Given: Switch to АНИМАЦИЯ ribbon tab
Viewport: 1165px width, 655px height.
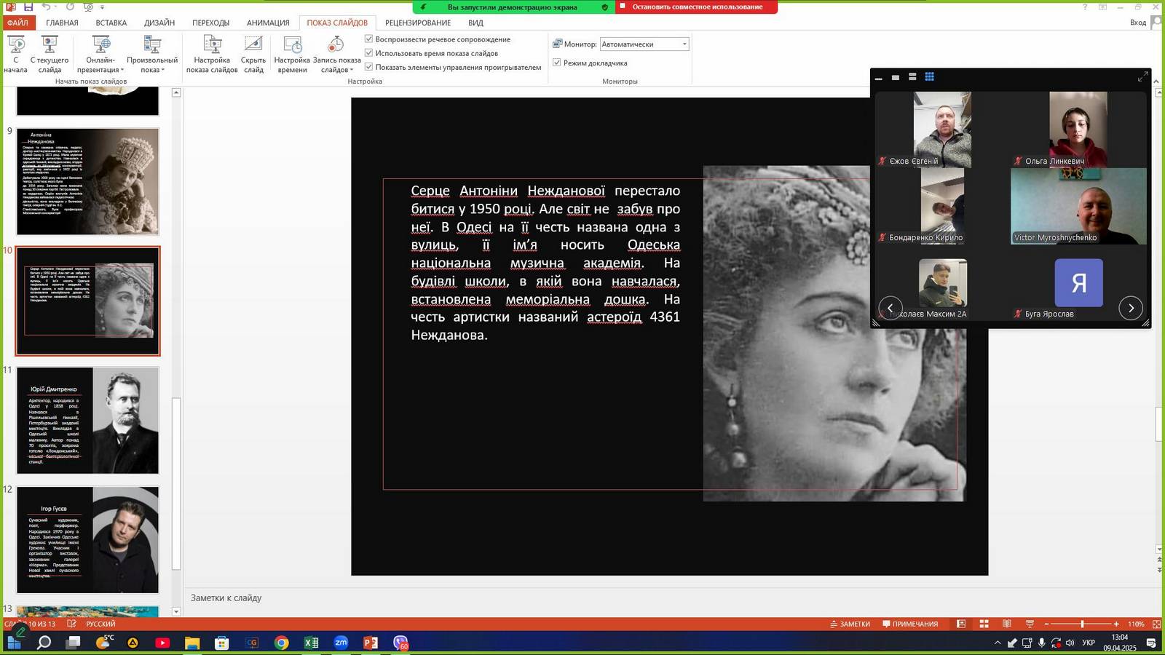Looking at the screenshot, I should [268, 23].
